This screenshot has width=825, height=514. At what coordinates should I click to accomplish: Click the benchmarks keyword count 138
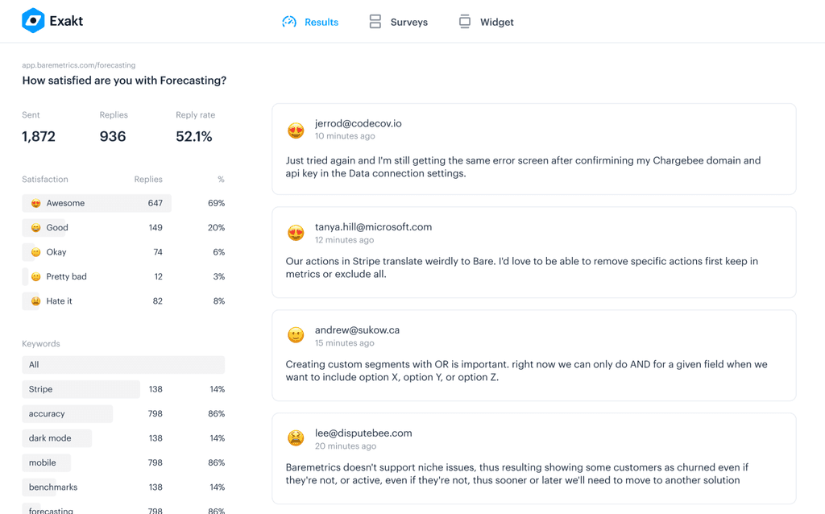155,487
